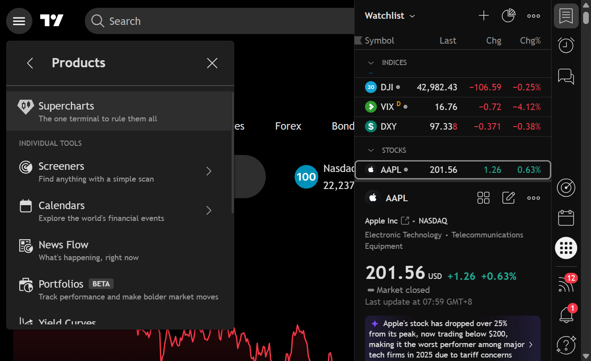The image size is (591, 361).
Task: Open Chats panel speech bubble icon
Action: [x=566, y=76]
